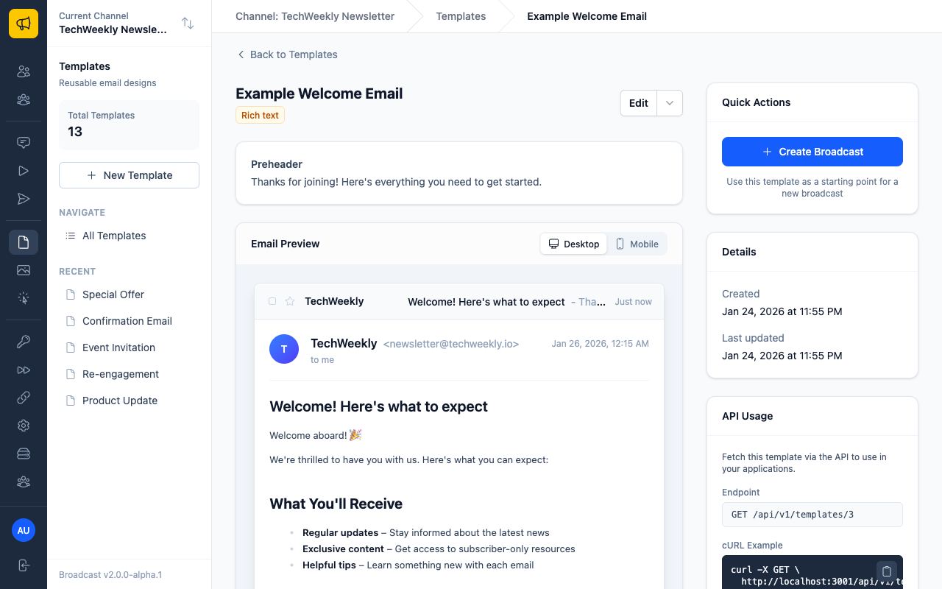The image size is (942, 589).
Task: Open the API keys key icon
Action: pos(24,341)
